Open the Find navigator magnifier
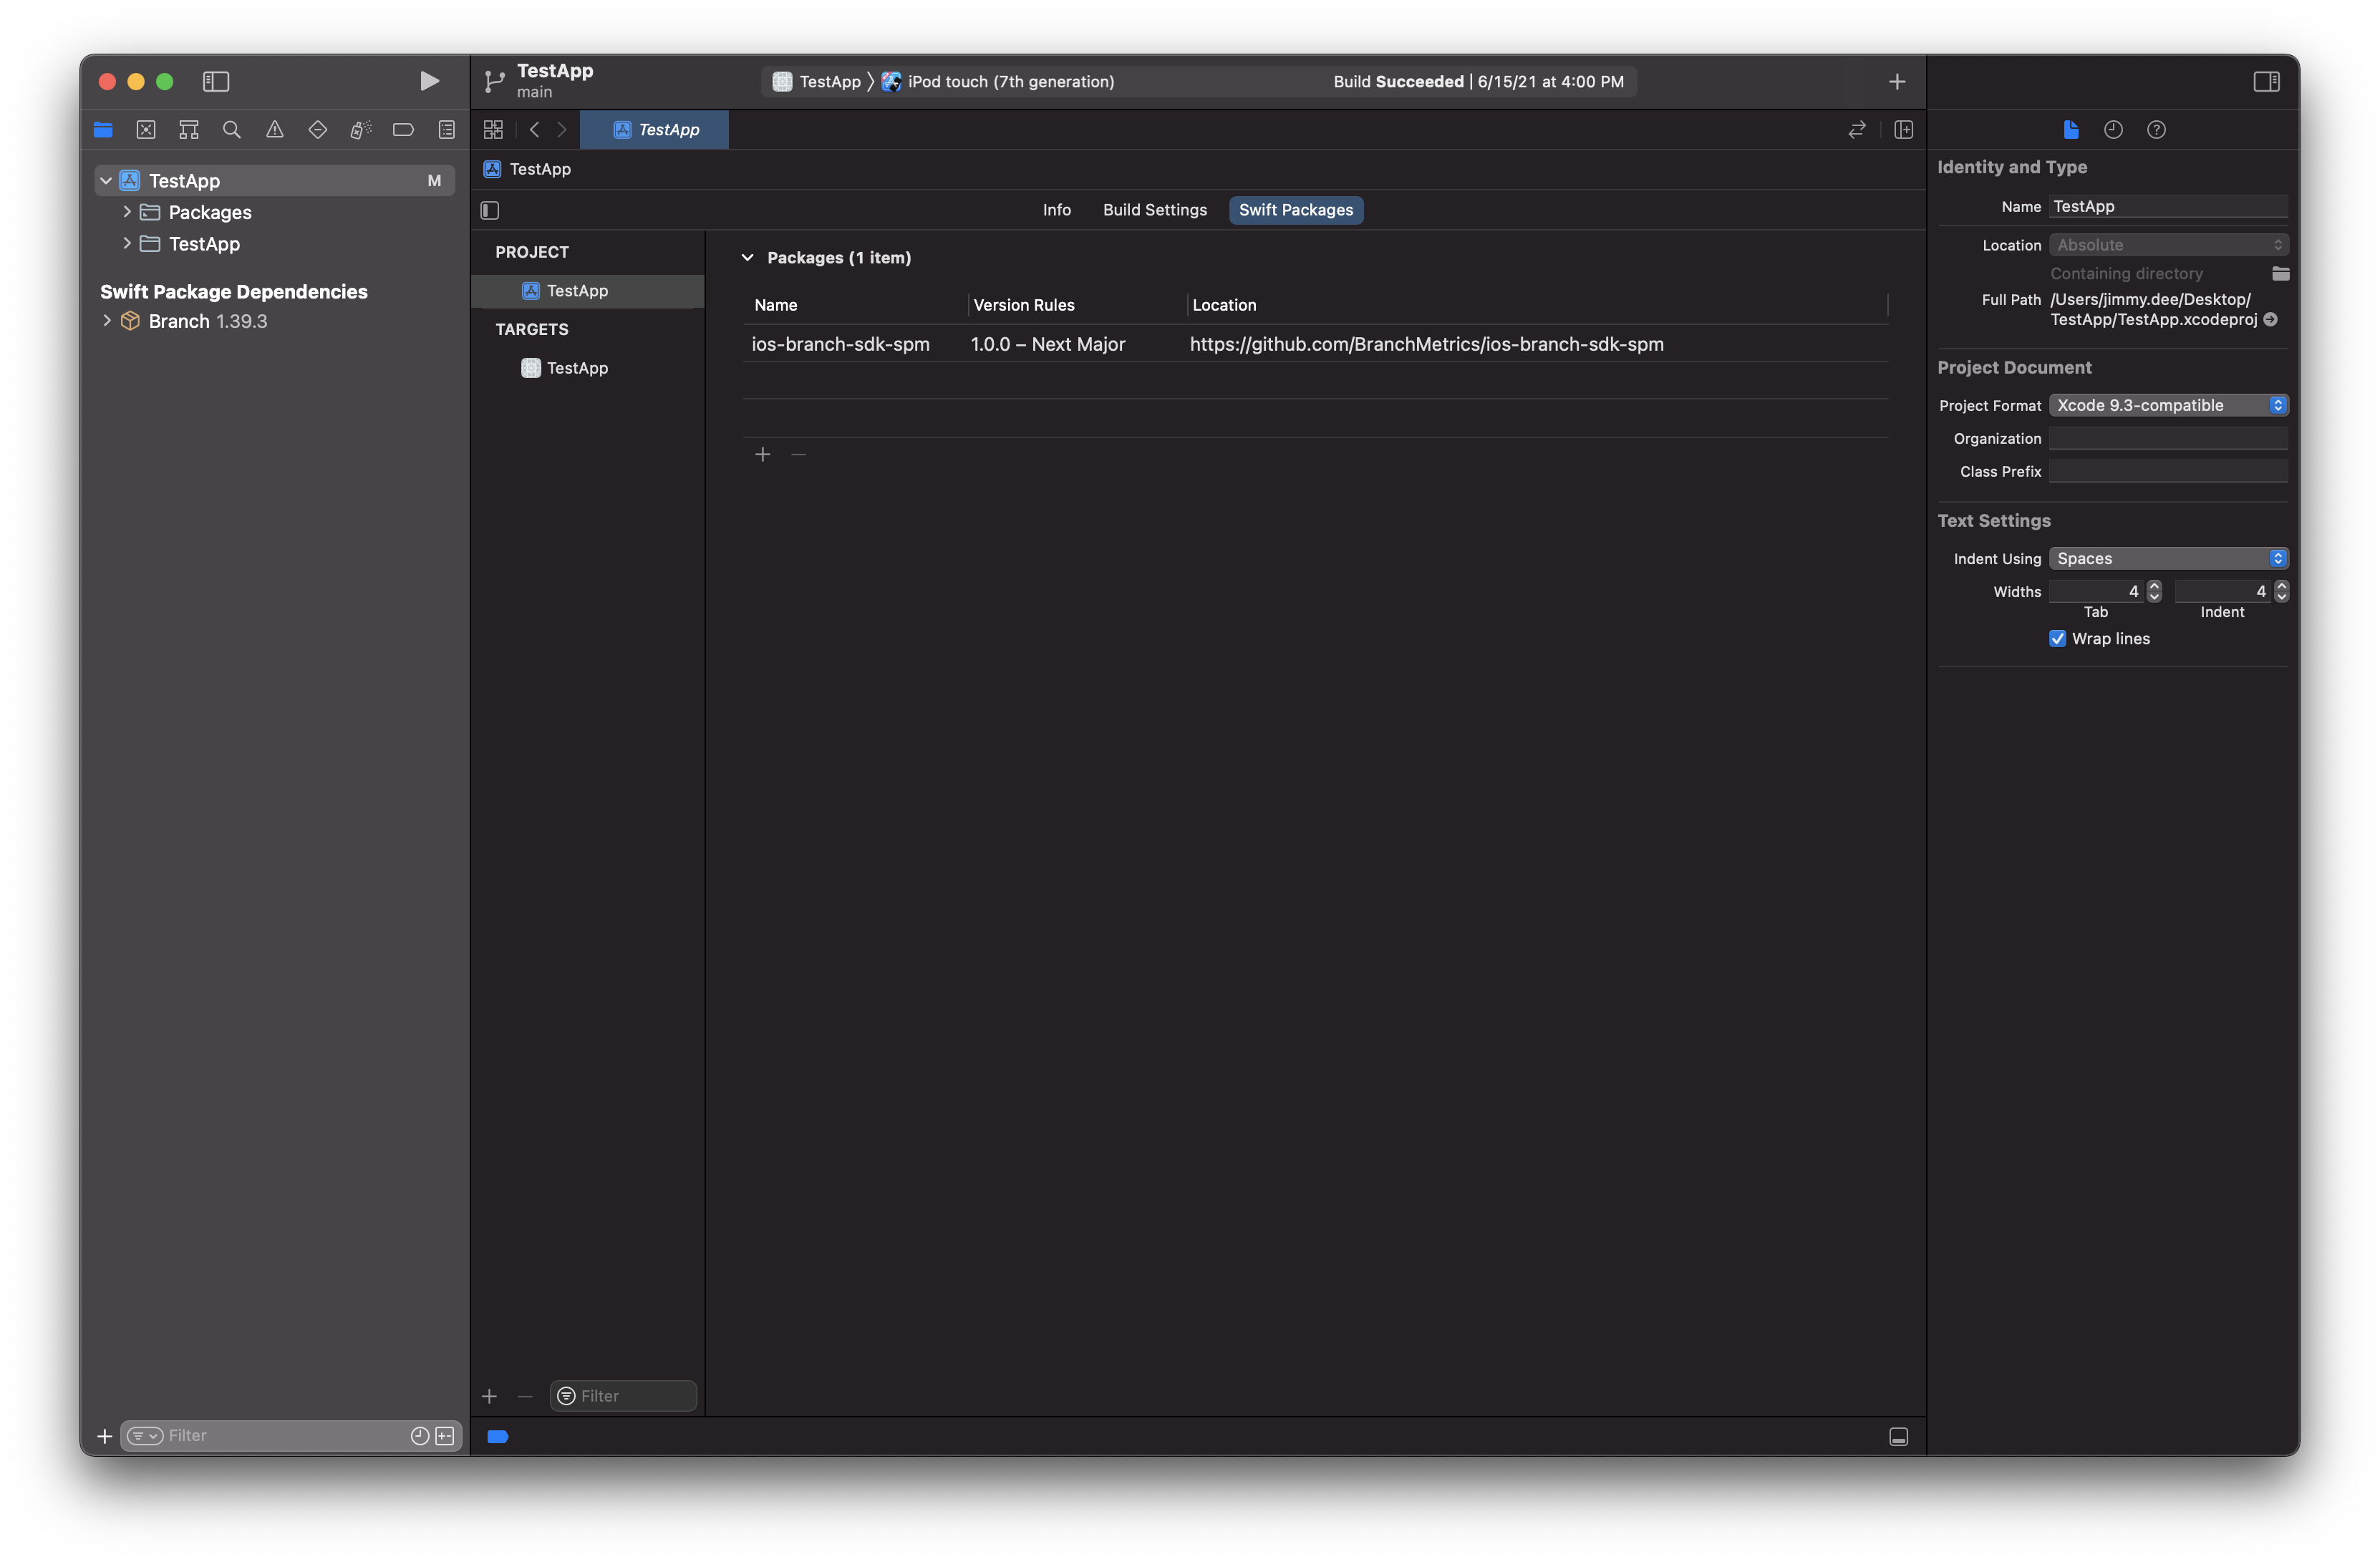The image size is (2380, 1562). [232, 129]
